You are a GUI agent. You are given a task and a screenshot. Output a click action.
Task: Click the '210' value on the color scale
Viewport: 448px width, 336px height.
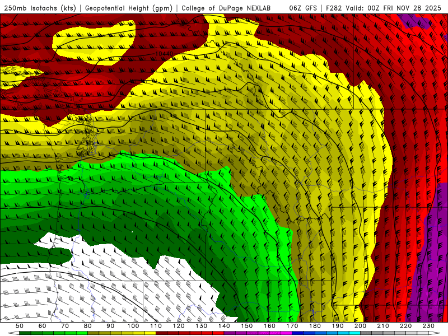384,326
